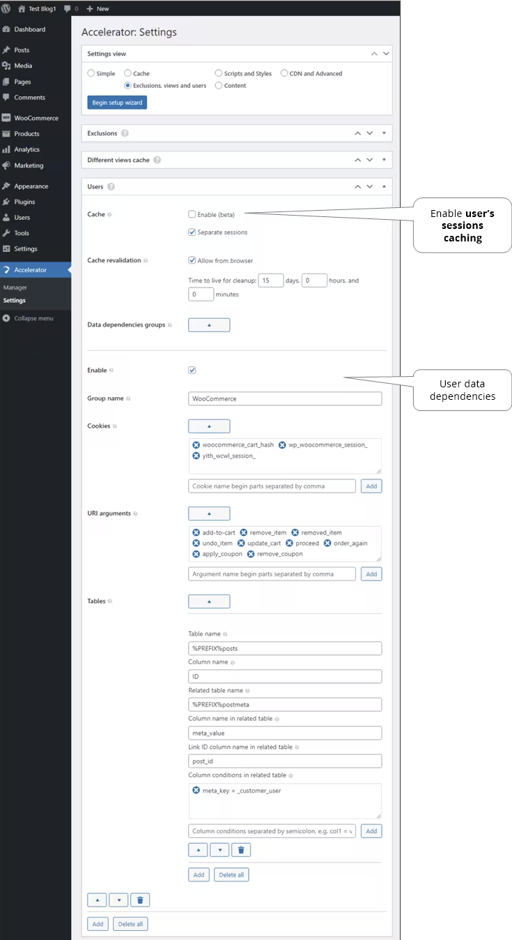The width and height of the screenshot is (512, 940).
Task: Enable user cache beta checkbox
Action: [192, 215]
